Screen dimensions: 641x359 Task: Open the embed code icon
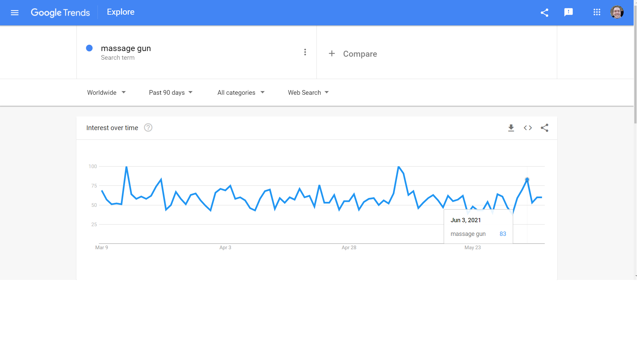528,128
